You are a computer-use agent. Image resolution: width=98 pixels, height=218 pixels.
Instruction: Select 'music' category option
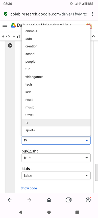(56, 107)
